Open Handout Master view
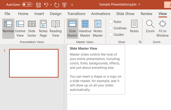Viewport: 171px width, 110px height. tap(85, 29)
